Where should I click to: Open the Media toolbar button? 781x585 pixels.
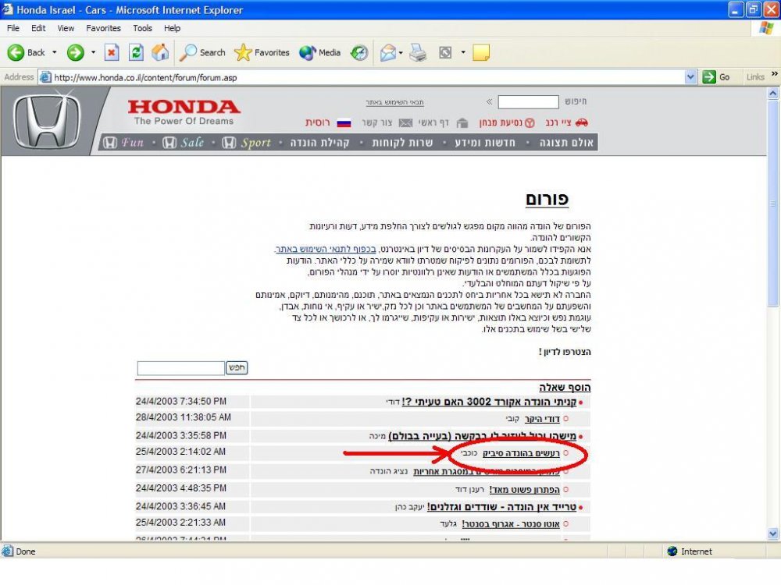pos(319,52)
